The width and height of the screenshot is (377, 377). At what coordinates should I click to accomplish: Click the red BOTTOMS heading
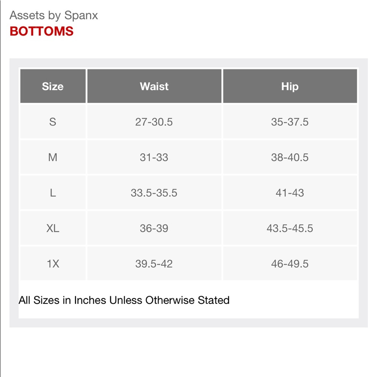[41, 31]
